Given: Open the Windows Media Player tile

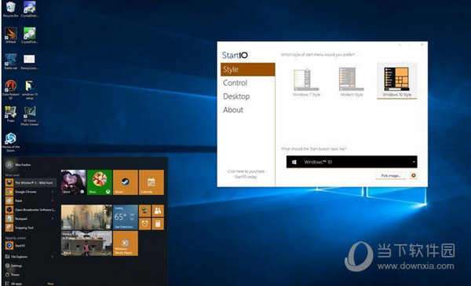Looking at the screenshot, I should pyautogui.click(x=126, y=244).
